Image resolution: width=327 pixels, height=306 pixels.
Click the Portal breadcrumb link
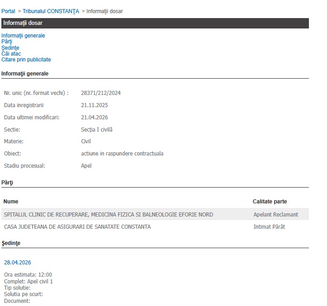click(x=8, y=11)
